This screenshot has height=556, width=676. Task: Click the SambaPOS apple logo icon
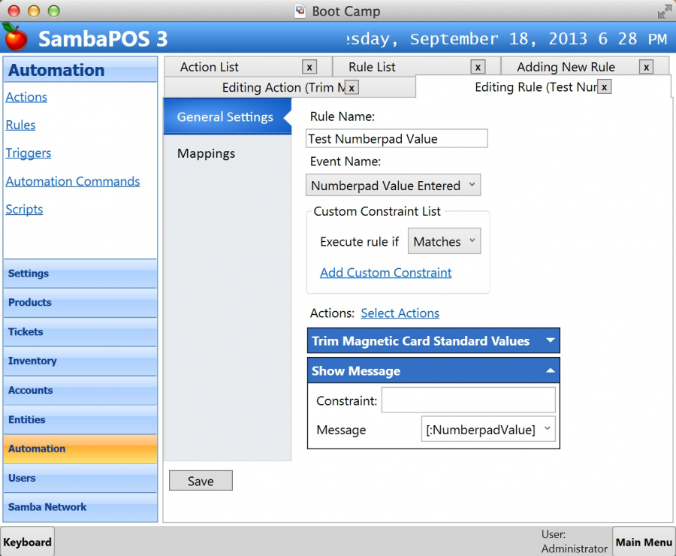(x=15, y=36)
